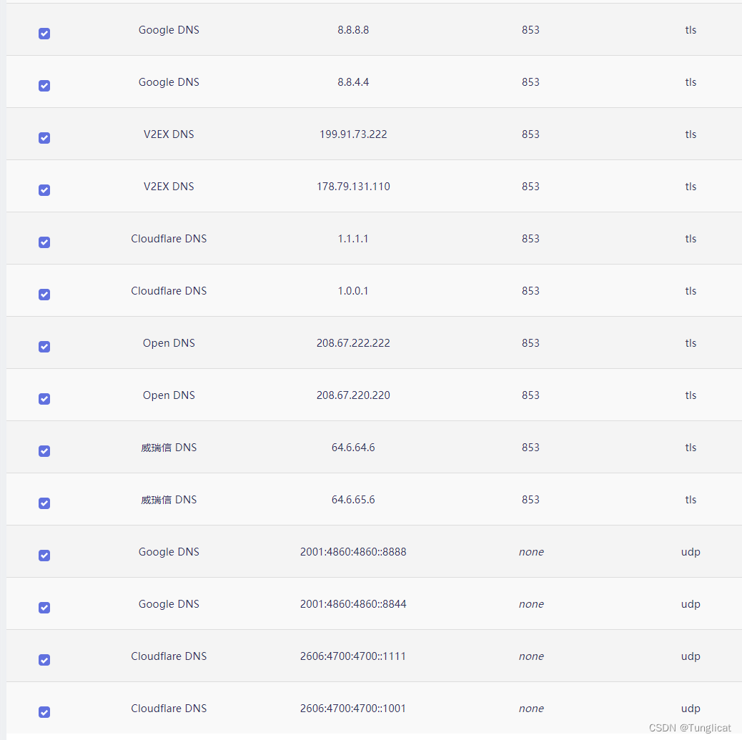742x740 pixels.
Task: Click the udp type in 2606:4700:4700::1111 row
Action: (x=691, y=656)
